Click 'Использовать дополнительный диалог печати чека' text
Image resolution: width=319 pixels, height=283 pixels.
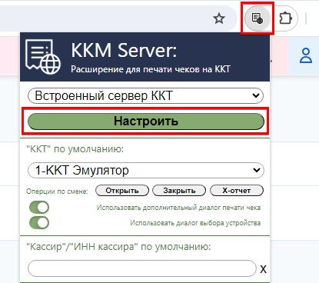(178, 208)
